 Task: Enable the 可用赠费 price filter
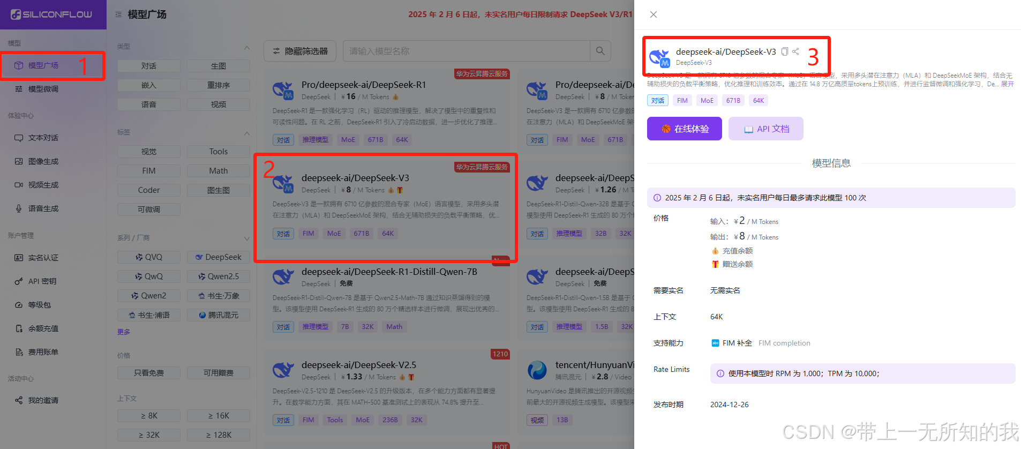[219, 373]
